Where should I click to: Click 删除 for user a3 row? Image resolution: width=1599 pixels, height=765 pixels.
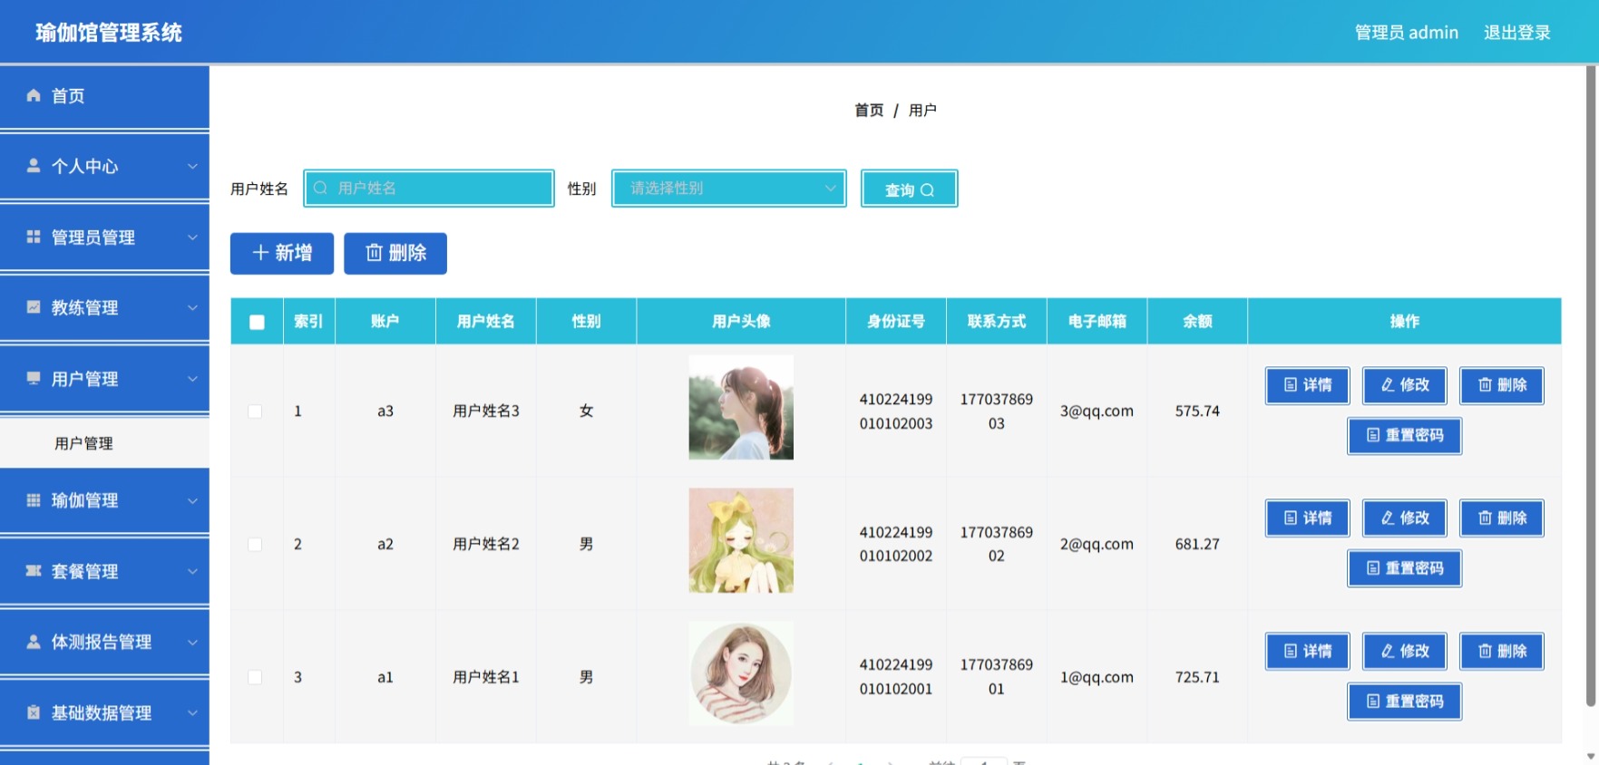(x=1502, y=385)
